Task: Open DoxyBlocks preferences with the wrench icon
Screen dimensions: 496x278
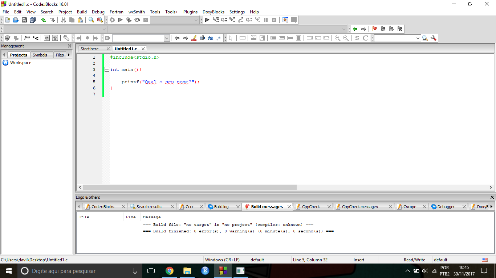Action: pyautogui.click(x=66, y=38)
